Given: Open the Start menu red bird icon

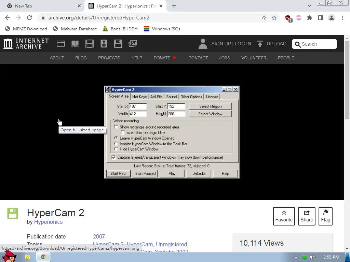Looking at the screenshot, I should coord(9,257).
